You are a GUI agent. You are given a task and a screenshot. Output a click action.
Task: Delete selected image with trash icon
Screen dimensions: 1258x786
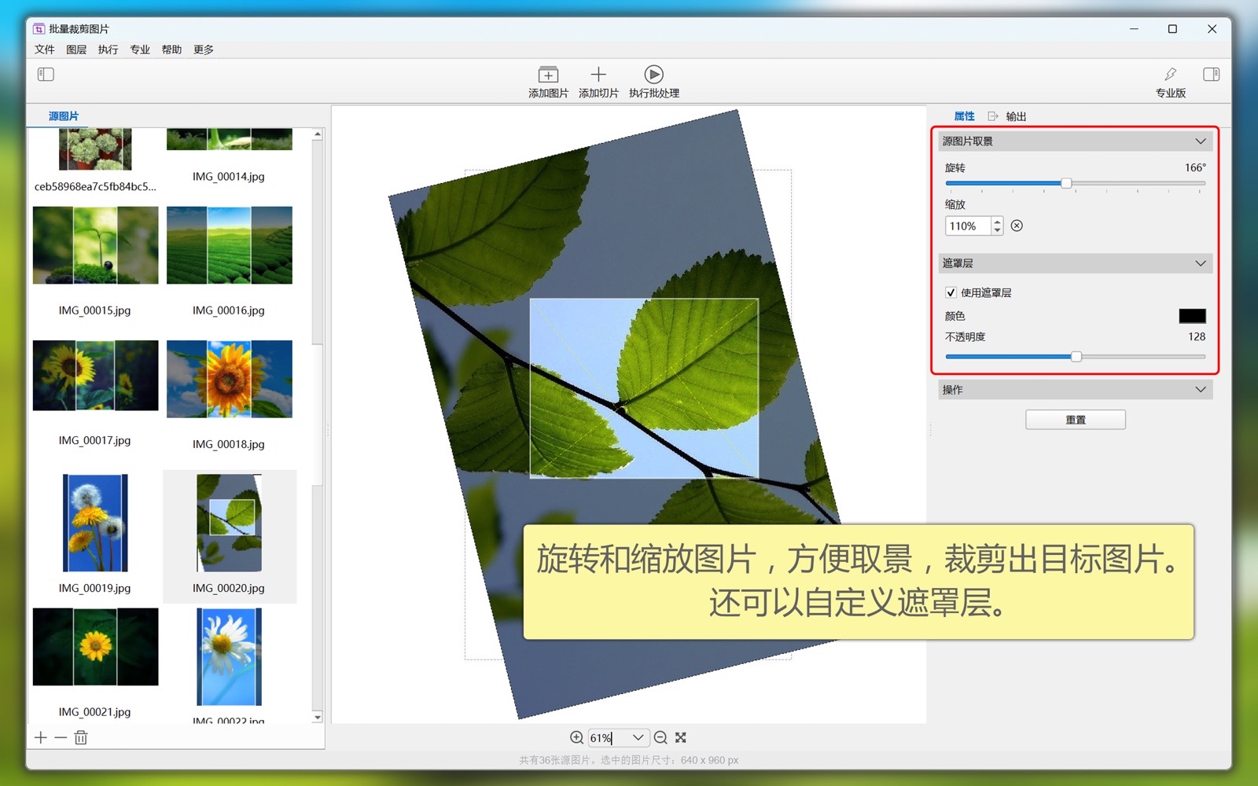pos(81,737)
